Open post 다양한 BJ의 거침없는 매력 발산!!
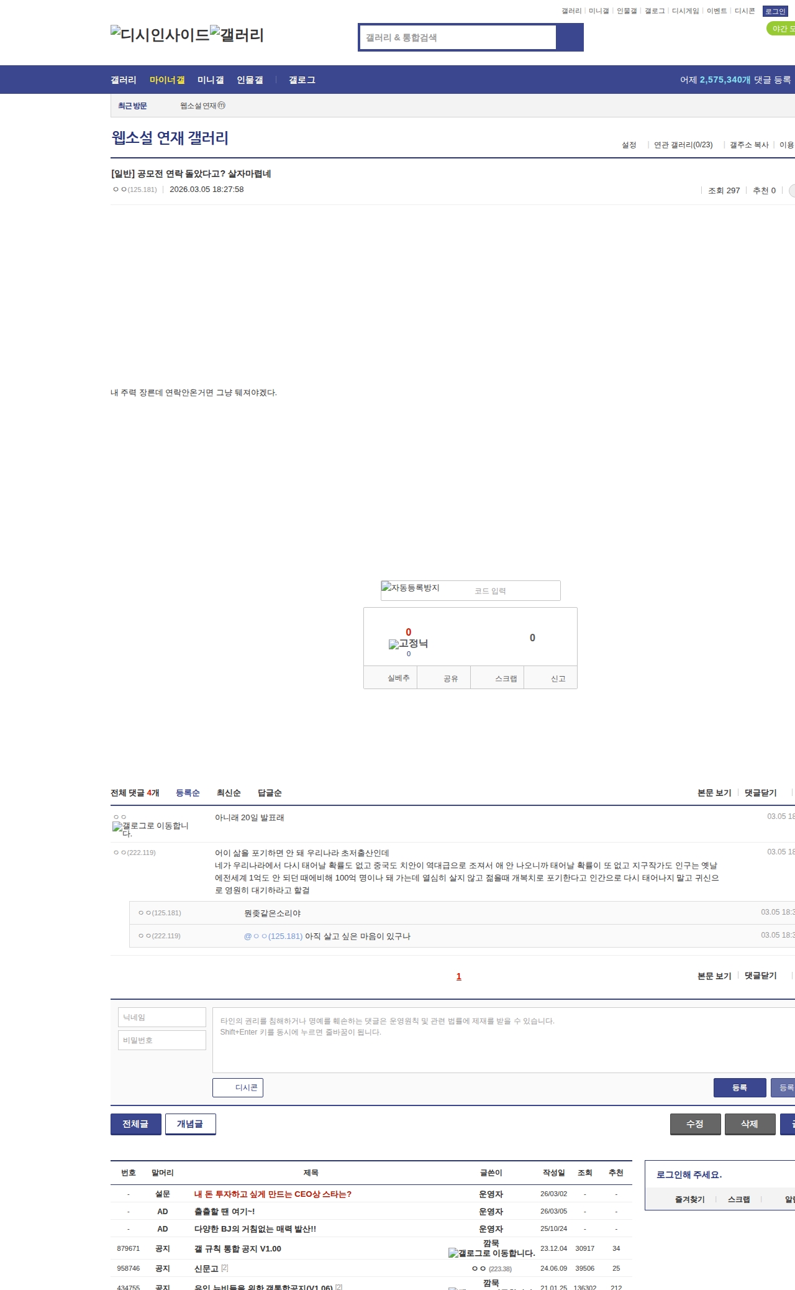Viewport: 795px width, 1290px height. 255,1228
